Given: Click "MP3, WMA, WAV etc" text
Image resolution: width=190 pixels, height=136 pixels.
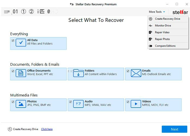Looking at the screenshot, I should click(98, 105).
